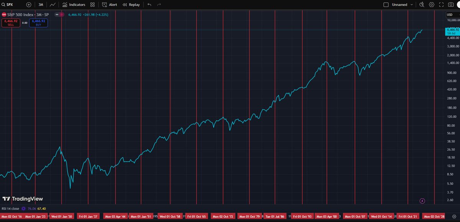Image resolution: width=460 pixels, height=222 pixels.
Task: Open quick search lightning icon
Action: [x=422, y=5]
